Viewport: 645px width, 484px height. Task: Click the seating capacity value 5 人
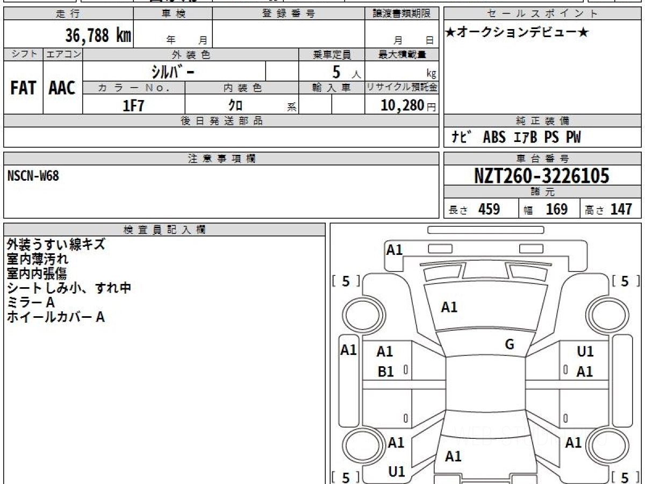(346, 72)
